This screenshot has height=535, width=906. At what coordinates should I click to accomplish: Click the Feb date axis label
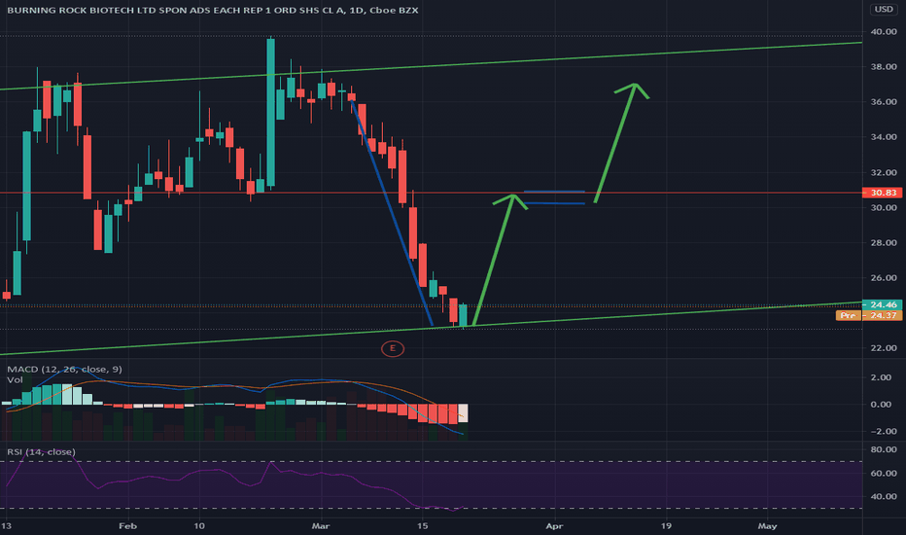[x=127, y=525]
